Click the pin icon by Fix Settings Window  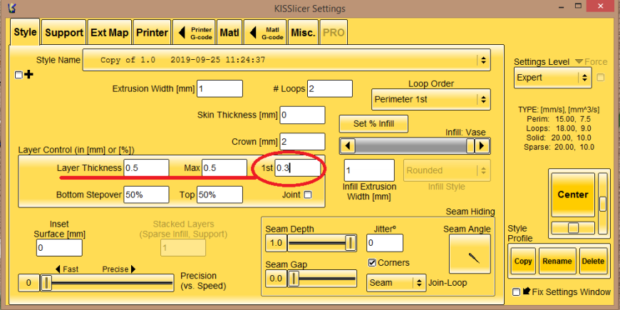pyautogui.click(x=527, y=291)
